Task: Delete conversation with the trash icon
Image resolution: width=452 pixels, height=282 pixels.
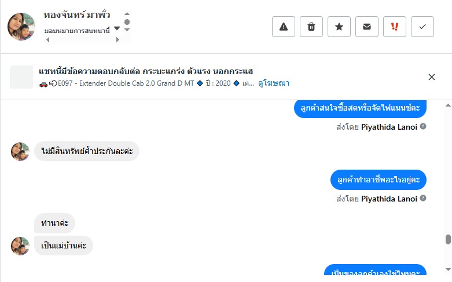Action: pos(311,27)
